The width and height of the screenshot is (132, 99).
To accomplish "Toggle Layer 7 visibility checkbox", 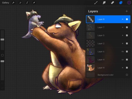I will [127, 27].
